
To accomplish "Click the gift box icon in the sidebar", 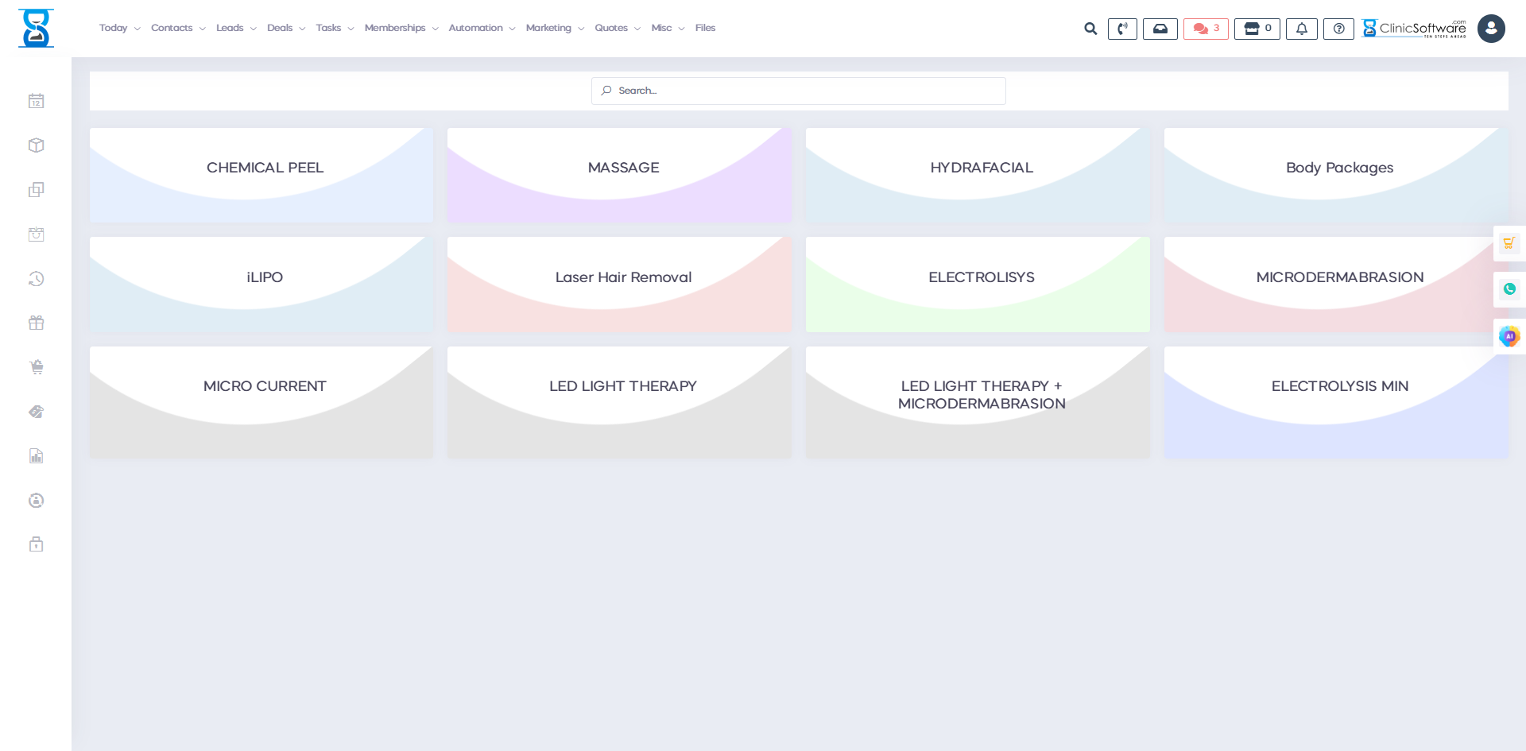I will tap(36, 323).
